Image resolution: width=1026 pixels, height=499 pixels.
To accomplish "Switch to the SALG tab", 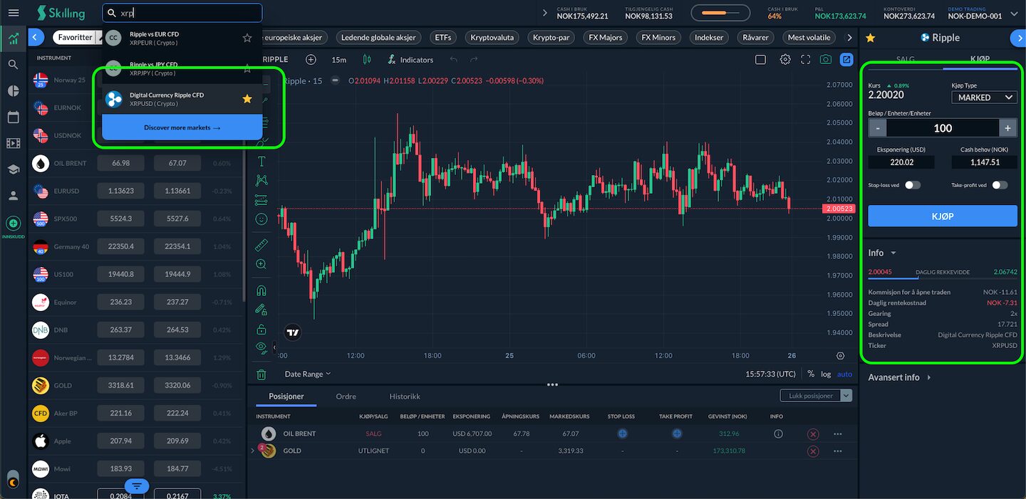I will point(904,59).
